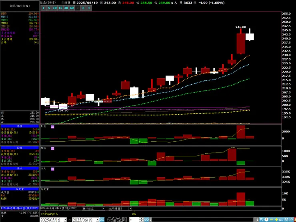Click GO button next to date range
296x222 pixels.
(x=102, y=220)
